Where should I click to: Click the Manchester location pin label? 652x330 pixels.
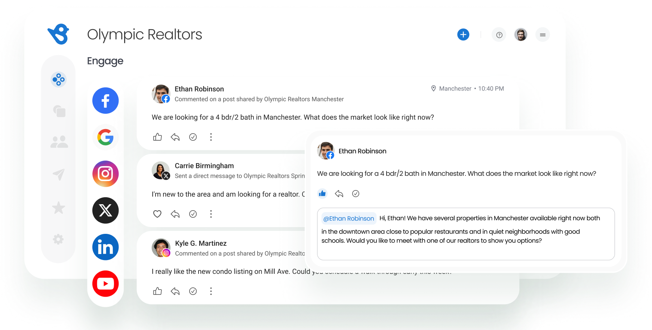coord(451,89)
